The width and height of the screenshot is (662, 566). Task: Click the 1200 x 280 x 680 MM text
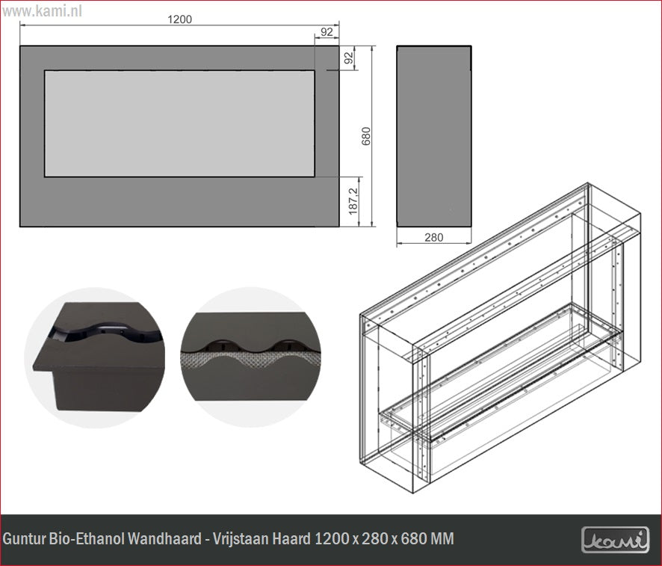coord(385,539)
